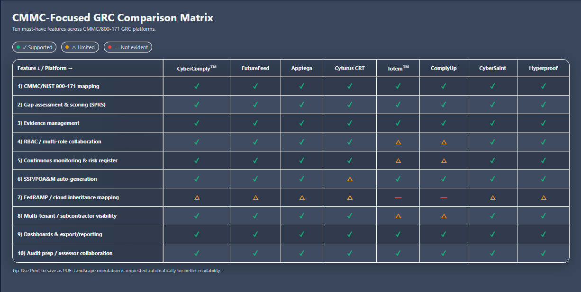Image resolution: width=581 pixels, height=292 pixels.
Task: Select the checkmark under Hyperproof for Audit prep
Action: [543, 253]
